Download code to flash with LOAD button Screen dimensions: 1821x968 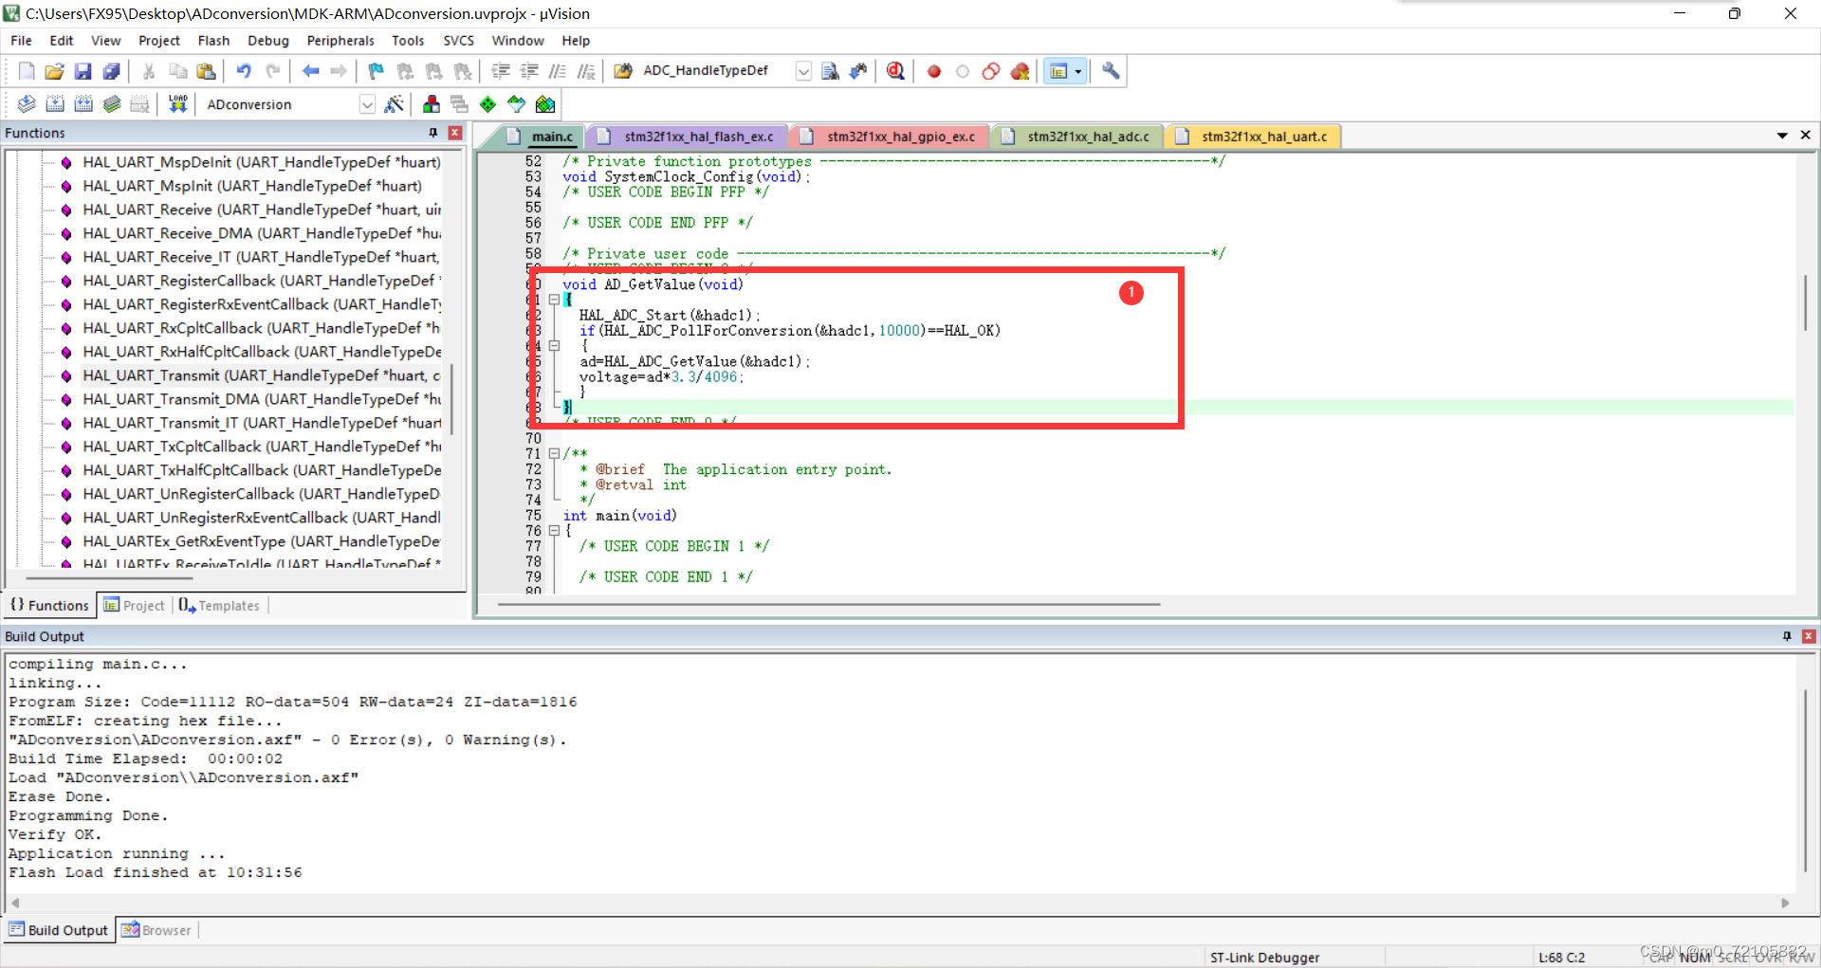coord(177,104)
